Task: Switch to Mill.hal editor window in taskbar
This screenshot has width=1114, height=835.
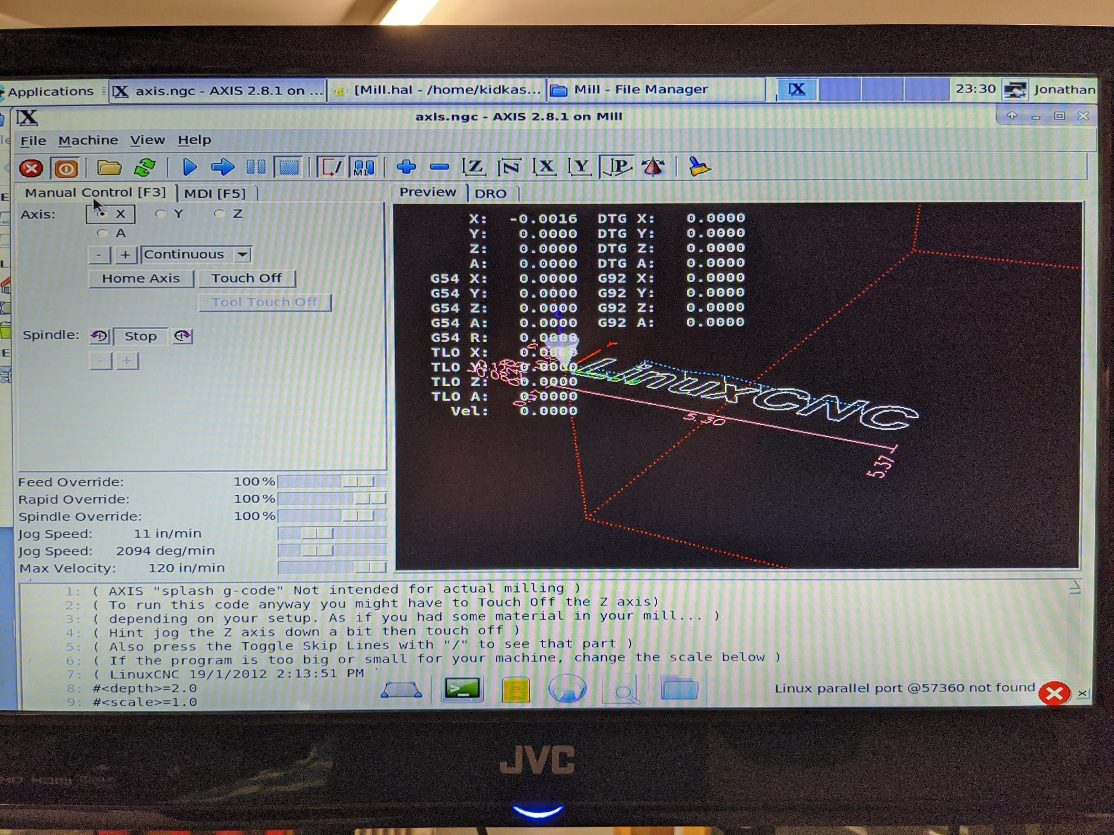Action: point(437,90)
